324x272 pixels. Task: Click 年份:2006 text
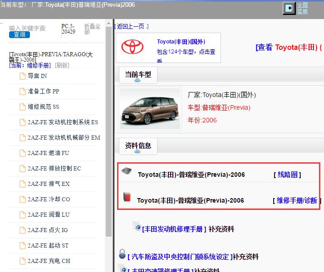[202, 120]
